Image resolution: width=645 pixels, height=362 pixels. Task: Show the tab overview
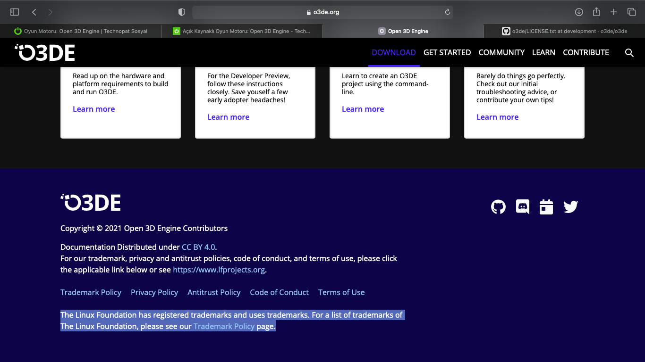coord(631,12)
